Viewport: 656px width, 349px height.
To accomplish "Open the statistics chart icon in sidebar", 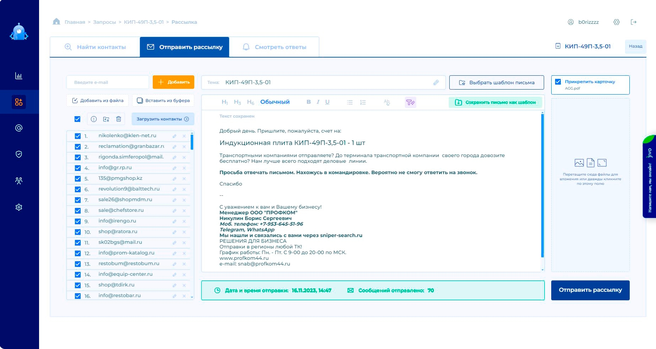I will click(19, 76).
